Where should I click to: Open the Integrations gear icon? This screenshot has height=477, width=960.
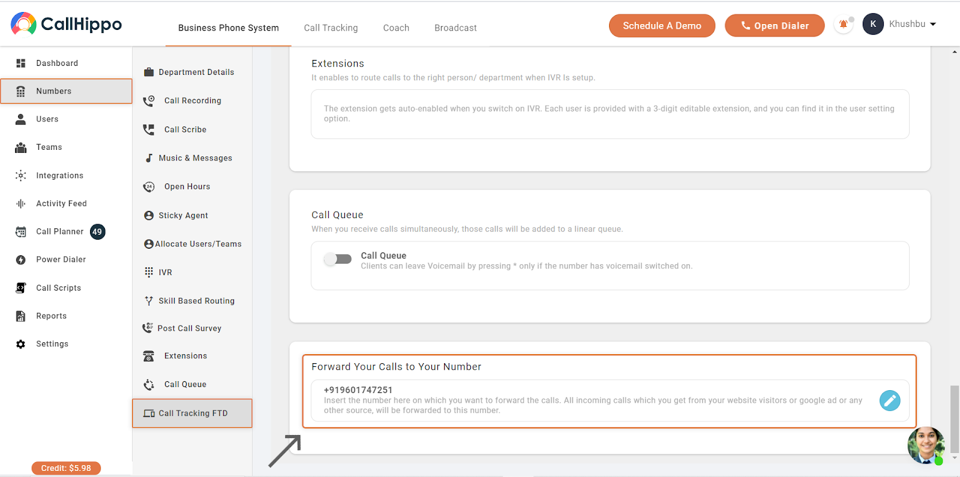click(x=21, y=175)
